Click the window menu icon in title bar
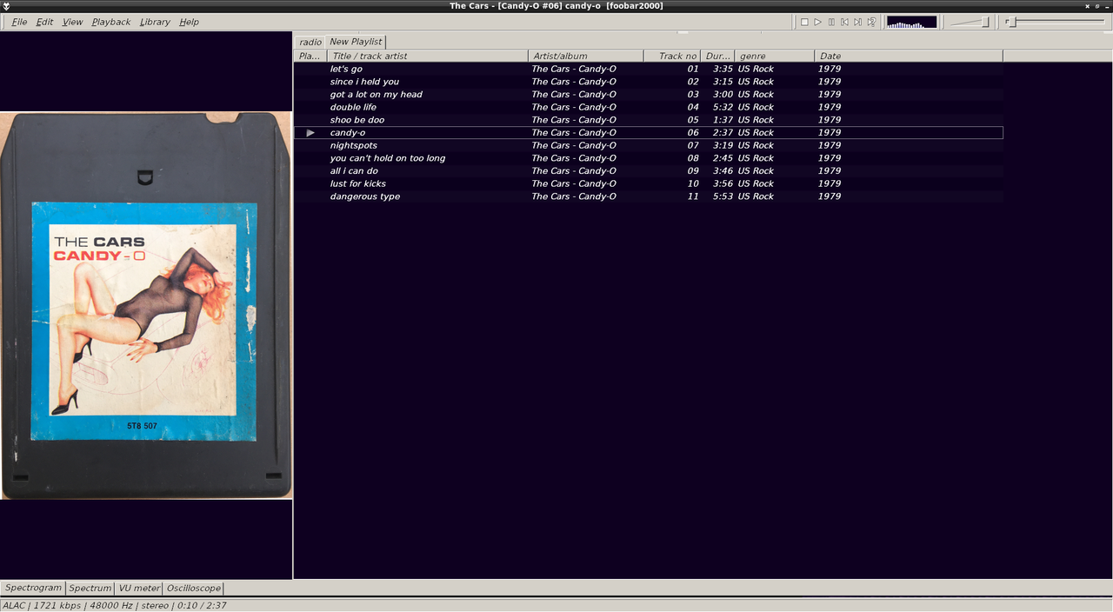 coord(6,6)
